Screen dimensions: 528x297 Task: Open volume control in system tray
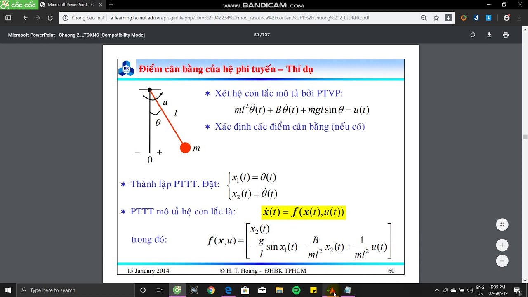(469, 290)
